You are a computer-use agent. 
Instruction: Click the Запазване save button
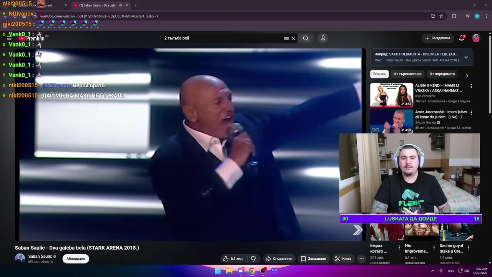point(313,259)
